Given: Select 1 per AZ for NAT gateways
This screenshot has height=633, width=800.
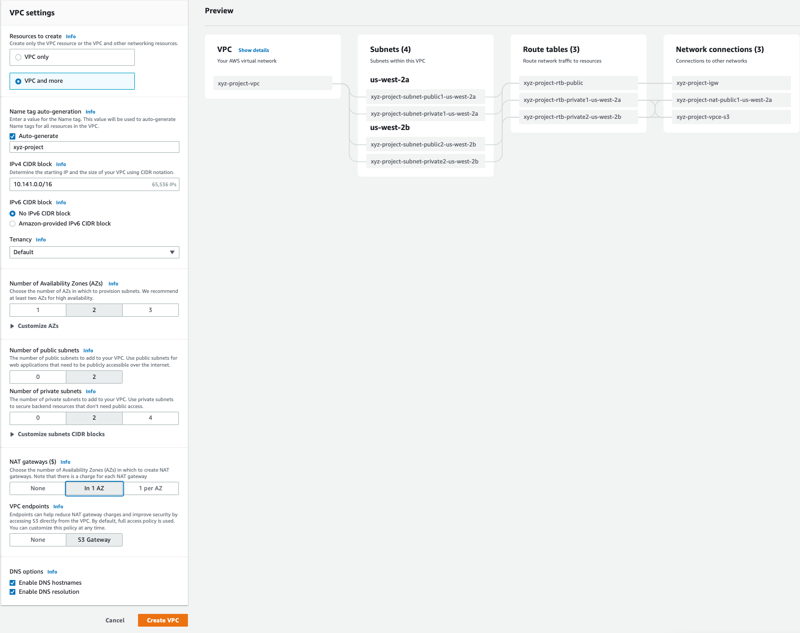Looking at the screenshot, I should [151, 488].
